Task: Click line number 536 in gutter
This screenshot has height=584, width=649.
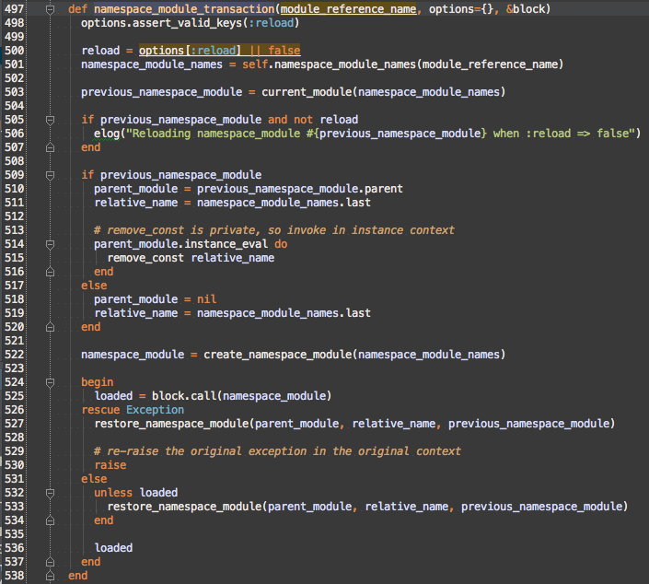Action: 15,548
